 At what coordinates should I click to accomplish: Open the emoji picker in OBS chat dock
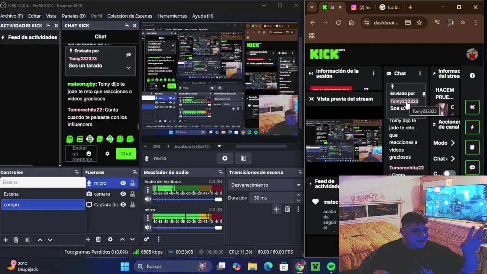coord(89,154)
